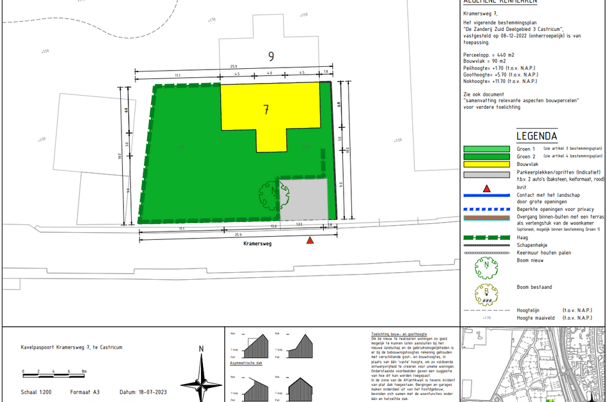Viewport: 607px width, 402px height.
Task: Click the Asymmetrische dak heading
Action: pos(246,363)
